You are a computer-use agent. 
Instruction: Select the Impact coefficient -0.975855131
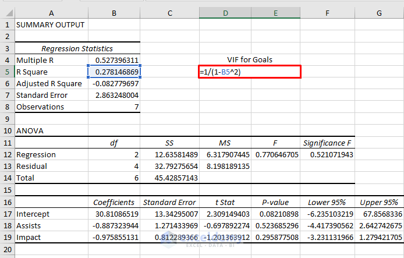point(115,238)
